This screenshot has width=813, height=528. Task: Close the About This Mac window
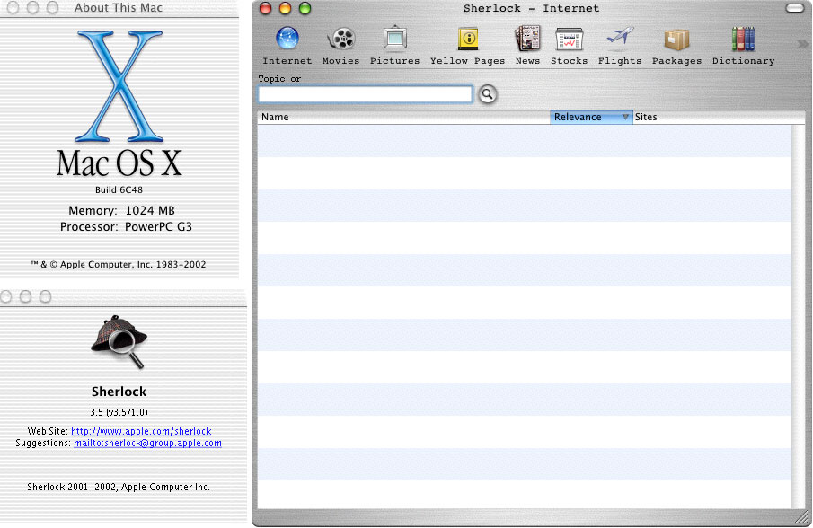[x=13, y=7]
